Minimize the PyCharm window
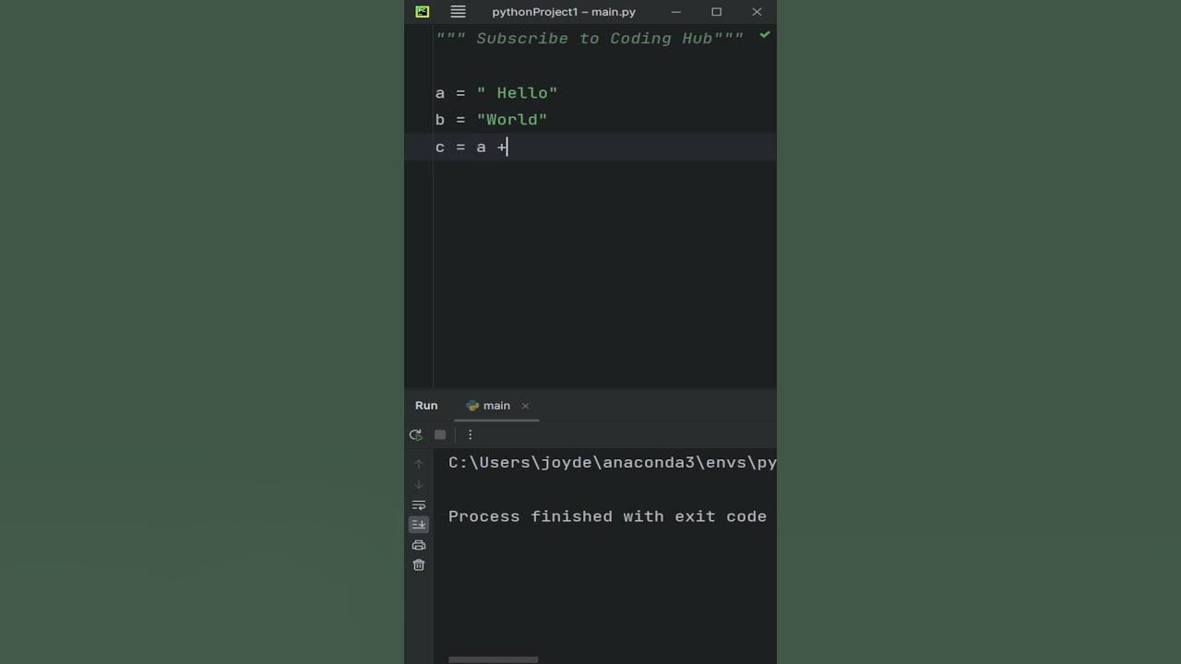The height and width of the screenshot is (664, 1181). (x=676, y=12)
